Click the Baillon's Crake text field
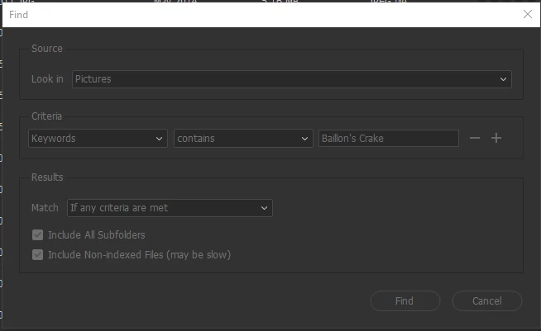The width and height of the screenshot is (541, 331). pos(389,139)
